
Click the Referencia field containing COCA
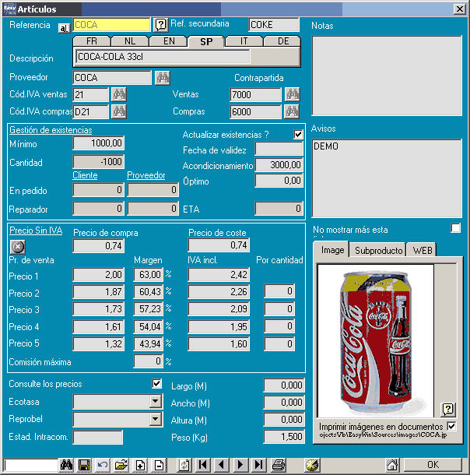pos(111,25)
